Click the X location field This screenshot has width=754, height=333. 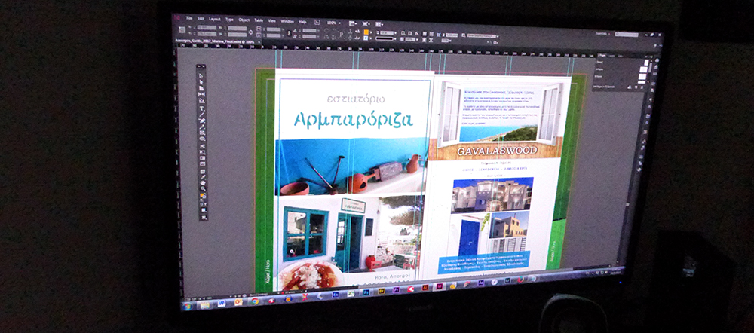pyautogui.click(x=207, y=27)
